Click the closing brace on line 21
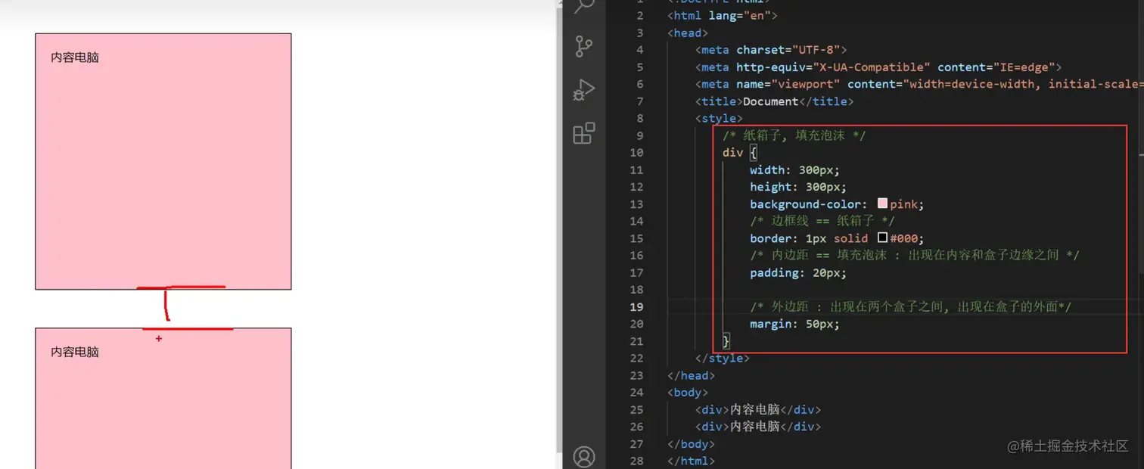1144x469 pixels. (726, 341)
